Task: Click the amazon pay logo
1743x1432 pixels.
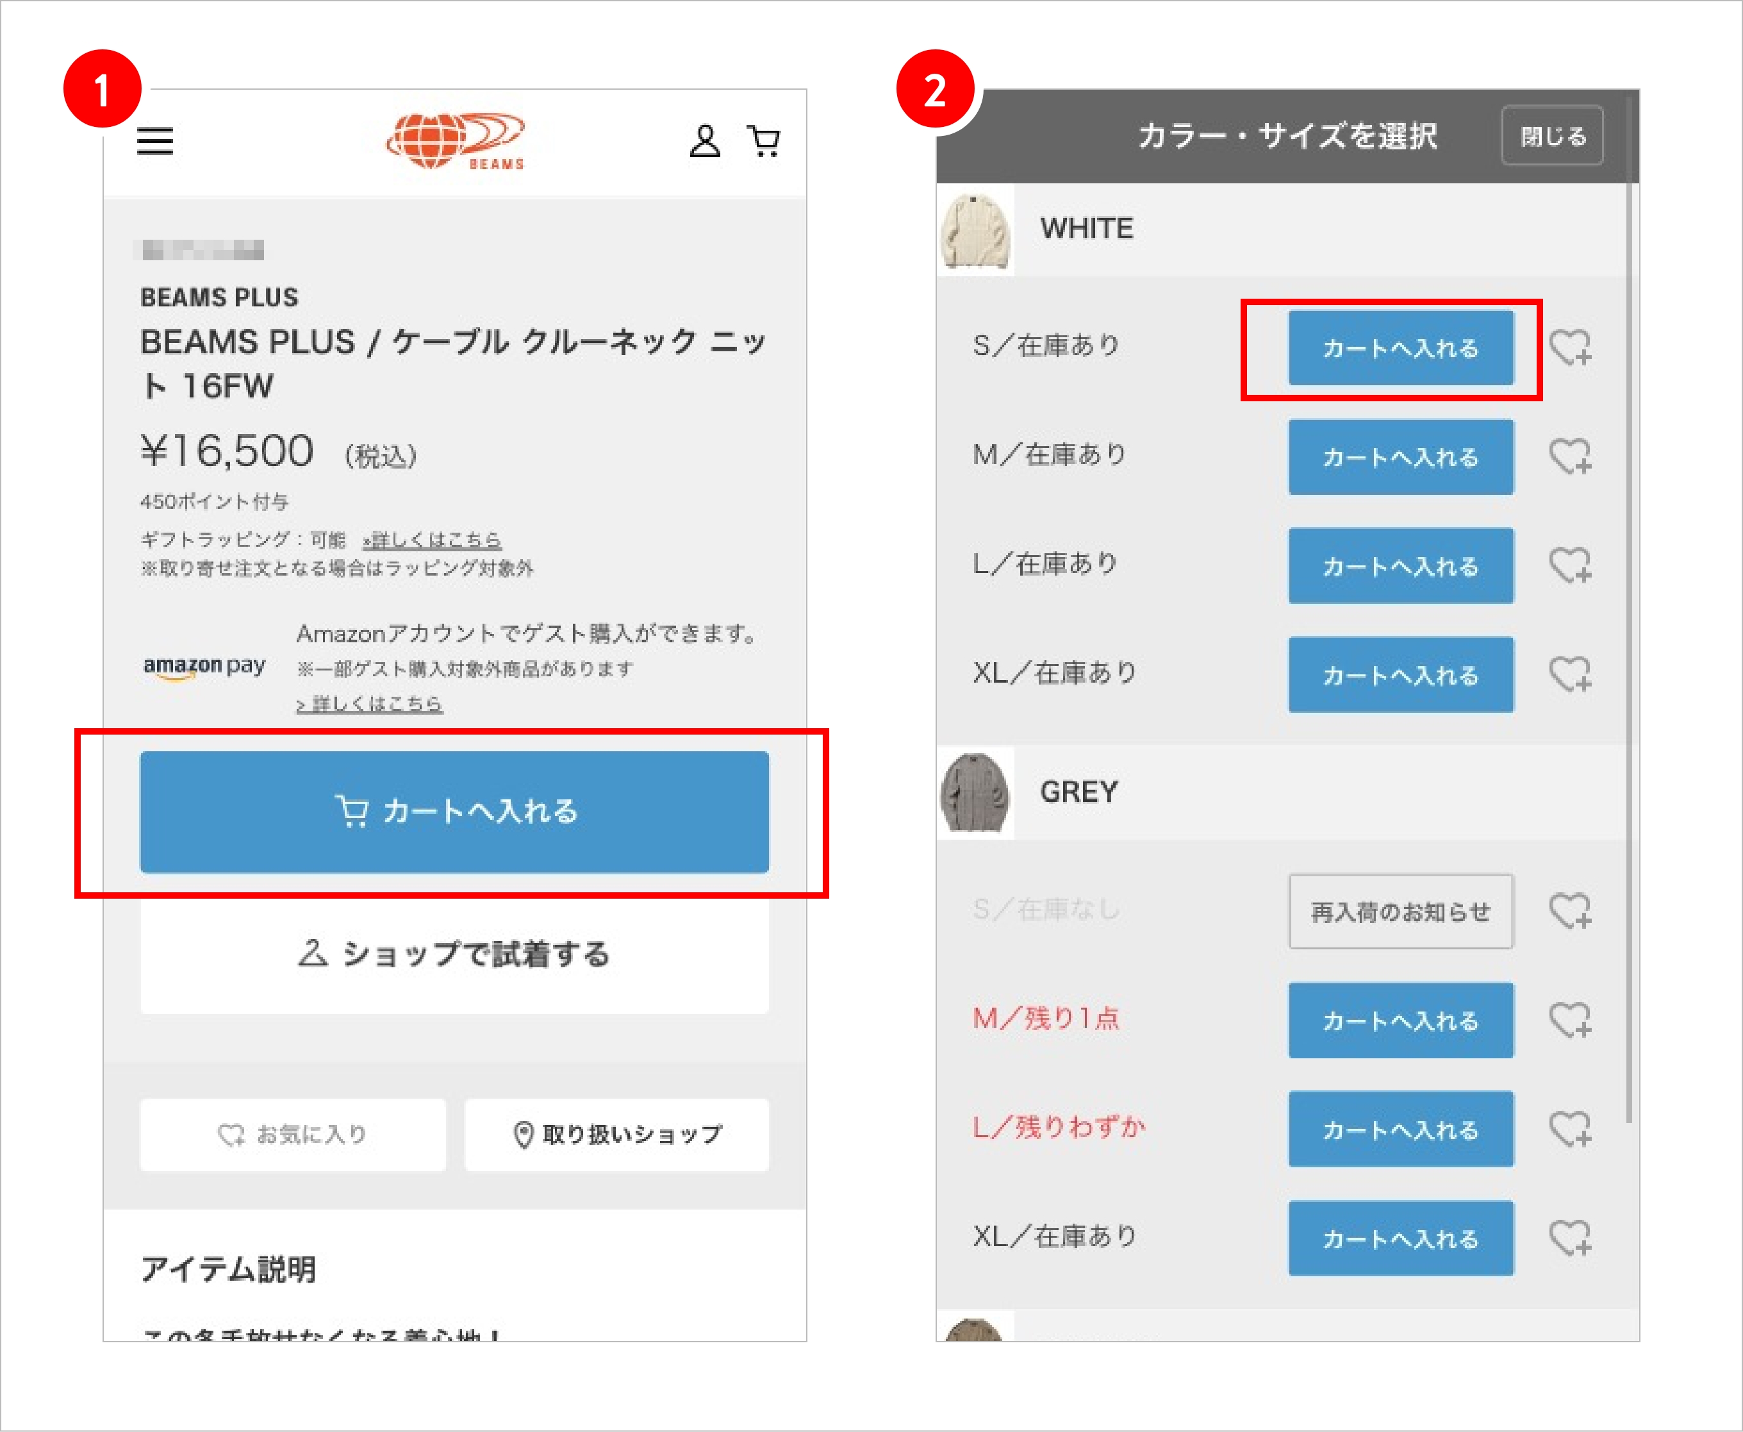Action: [x=204, y=667]
